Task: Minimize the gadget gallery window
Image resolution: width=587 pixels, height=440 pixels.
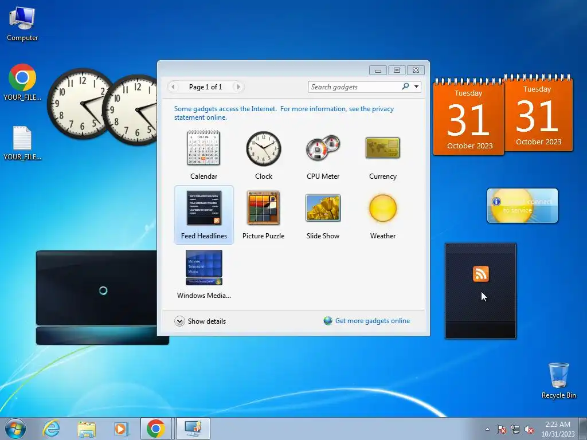Action: point(378,70)
